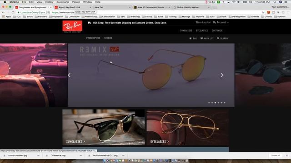Open the shopping Bag

pyautogui.click(x=193, y=38)
